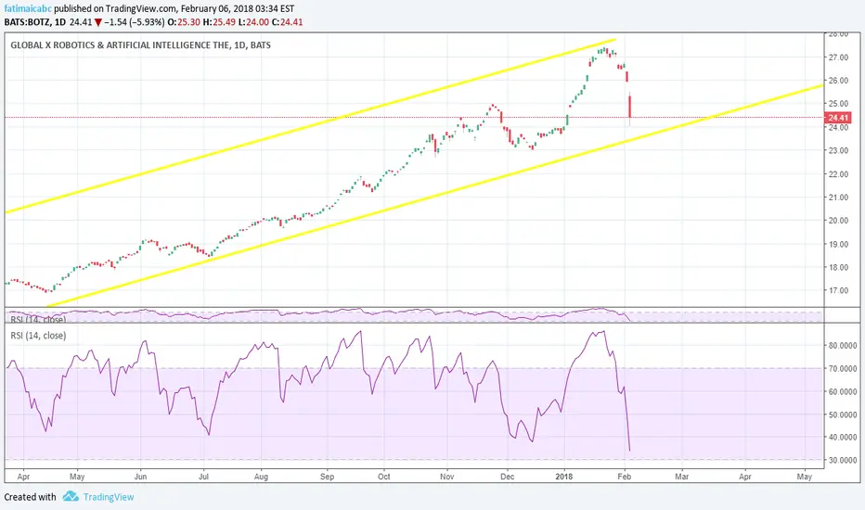The image size is (865, 510).
Task: Click the 22.00 price axis label
Action: [x=837, y=174]
